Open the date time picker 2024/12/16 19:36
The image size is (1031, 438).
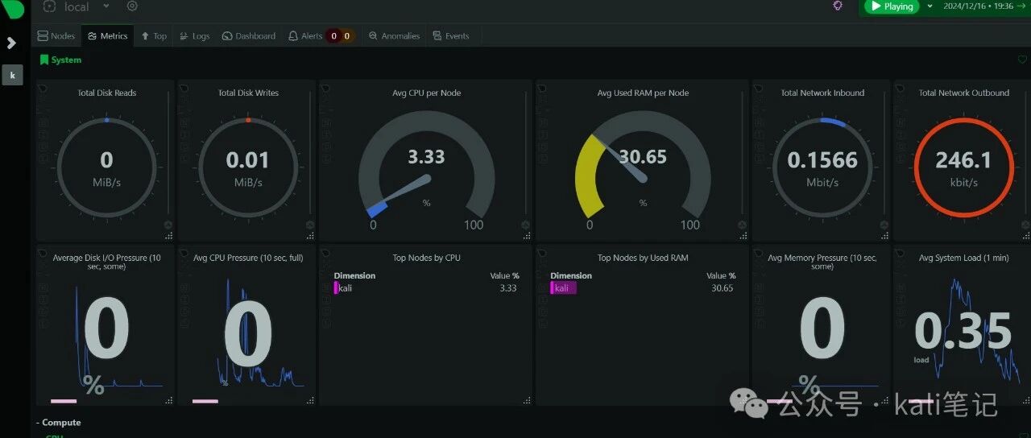979,6
